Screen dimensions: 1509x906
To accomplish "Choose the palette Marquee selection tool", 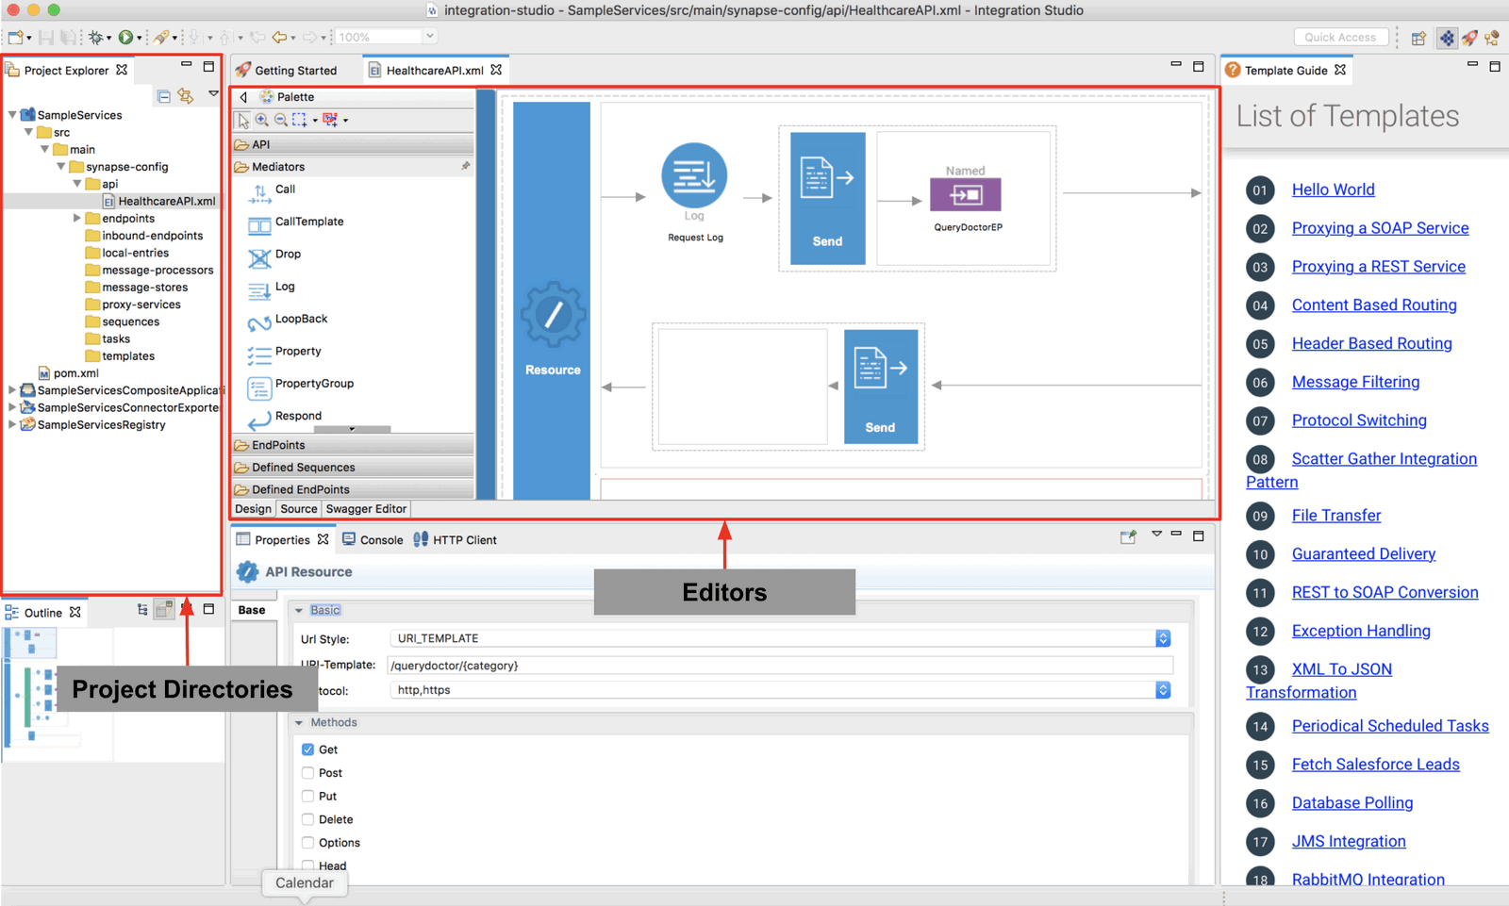I will (x=300, y=120).
